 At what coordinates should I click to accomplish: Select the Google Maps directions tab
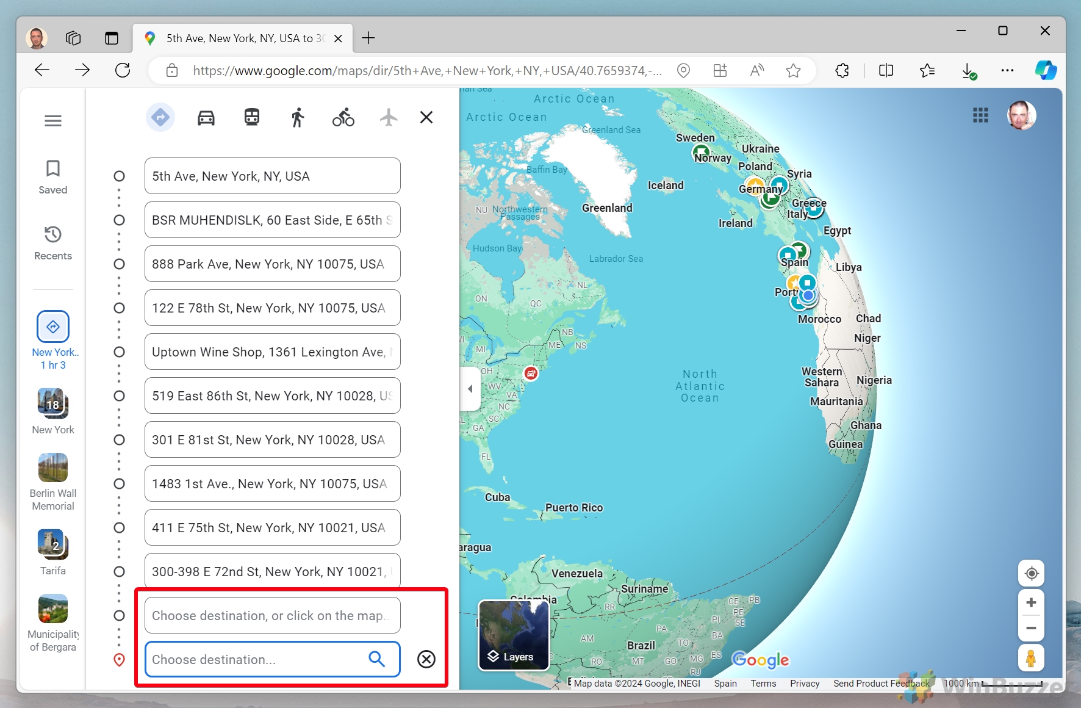click(243, 38)
